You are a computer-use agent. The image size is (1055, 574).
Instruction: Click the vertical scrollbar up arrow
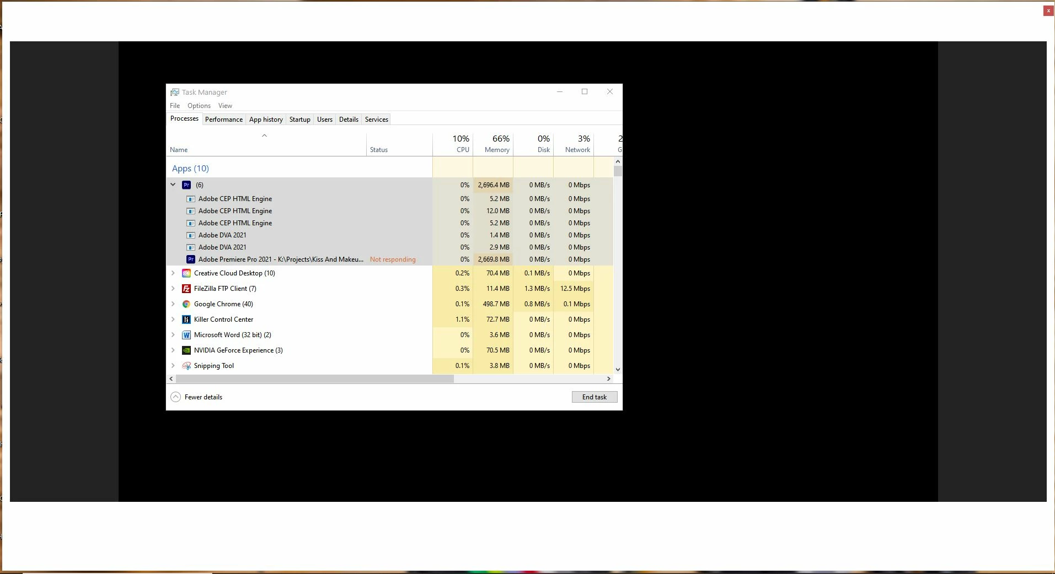coord(618,161)
